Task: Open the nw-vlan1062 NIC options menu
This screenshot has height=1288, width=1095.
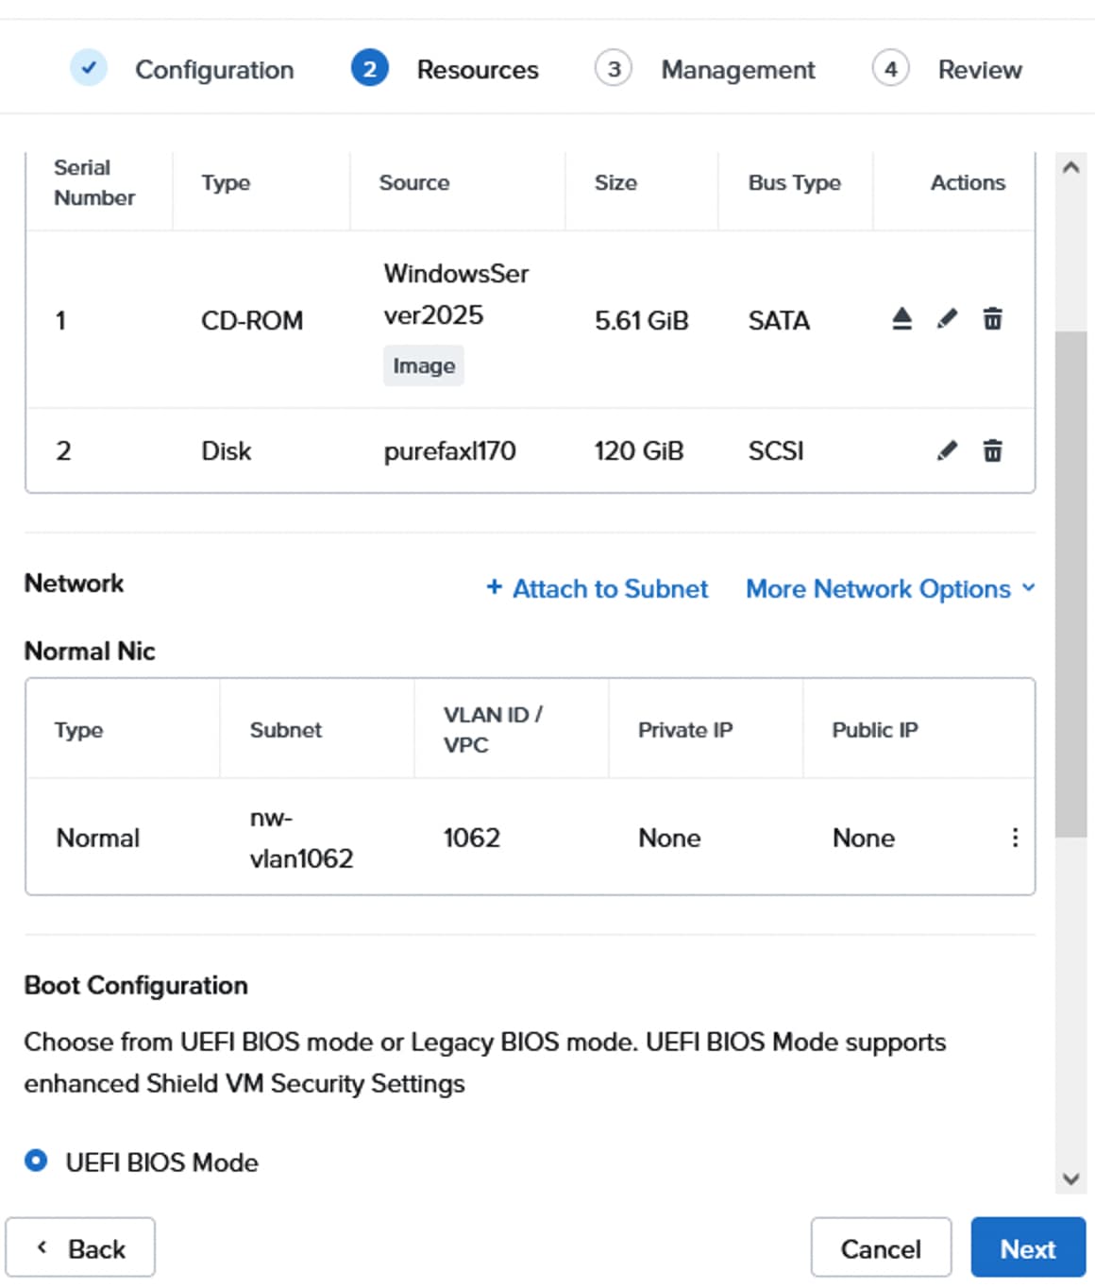Action: pos(1015,838)
